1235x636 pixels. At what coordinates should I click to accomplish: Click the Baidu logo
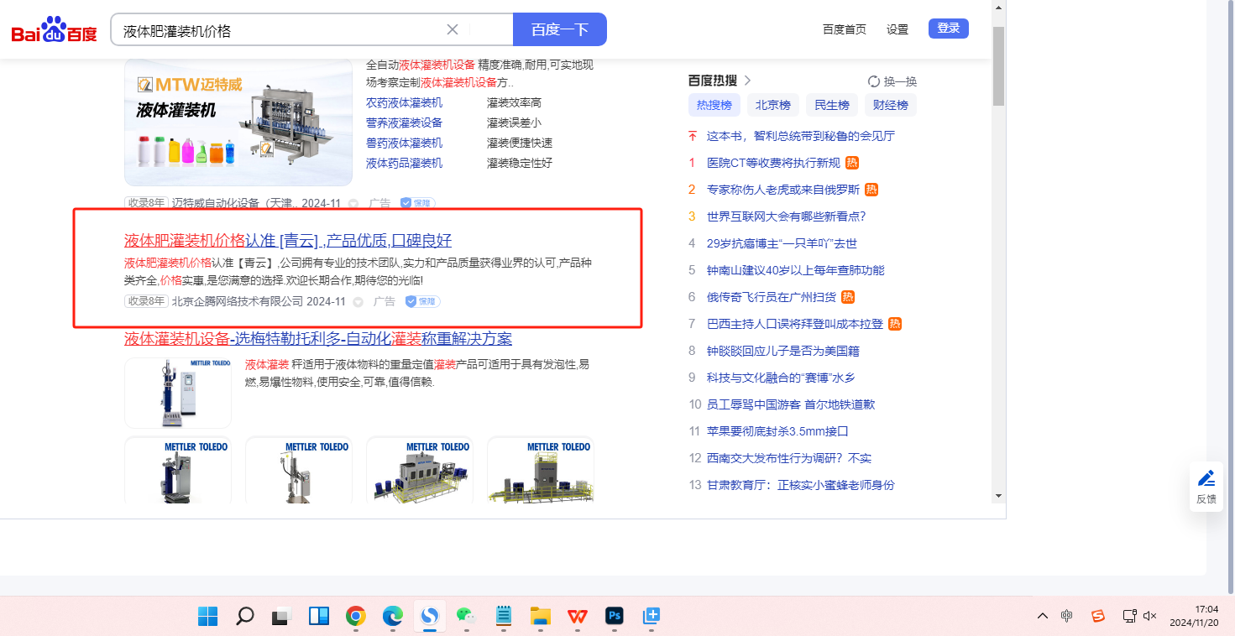55,31
